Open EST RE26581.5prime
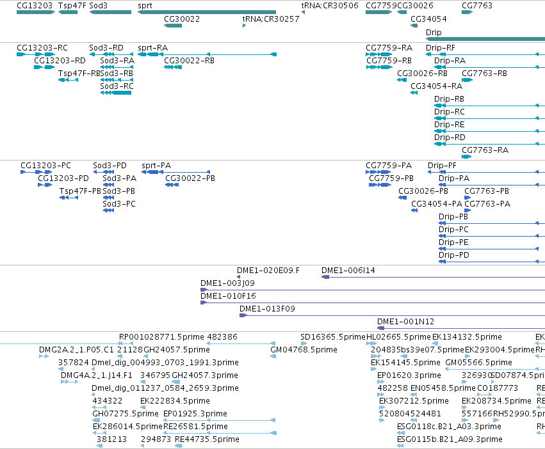The image size is (545, 449). [x=196, y=427]
